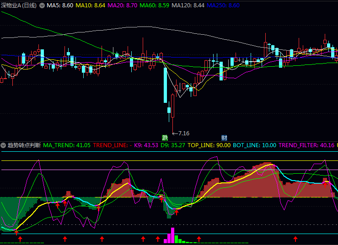Viewport: 338px width, 245px height.
Task: Select the MA120 indicator label
Action: tap(188, 5)
